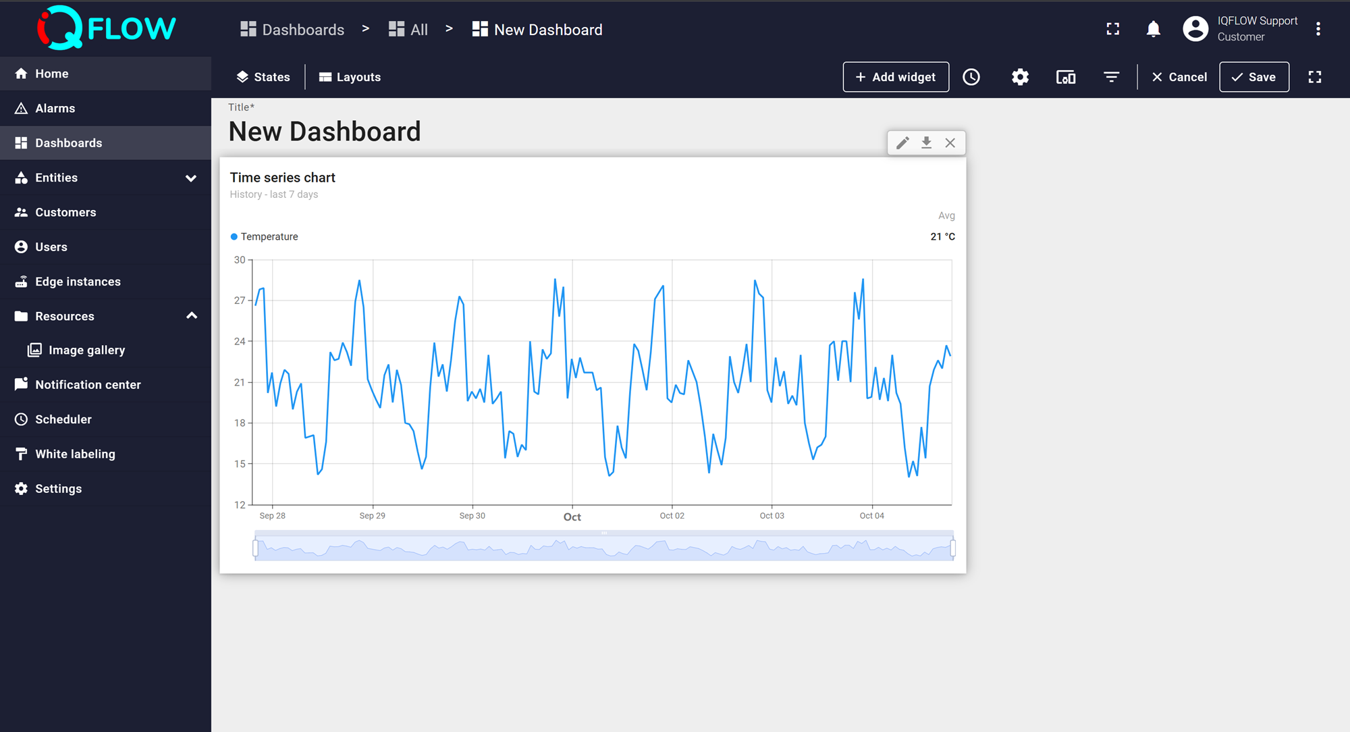Viewport: 1350px width, 732px height.
Task: Click the user profile avatar icon
Action: (1195, 29)
